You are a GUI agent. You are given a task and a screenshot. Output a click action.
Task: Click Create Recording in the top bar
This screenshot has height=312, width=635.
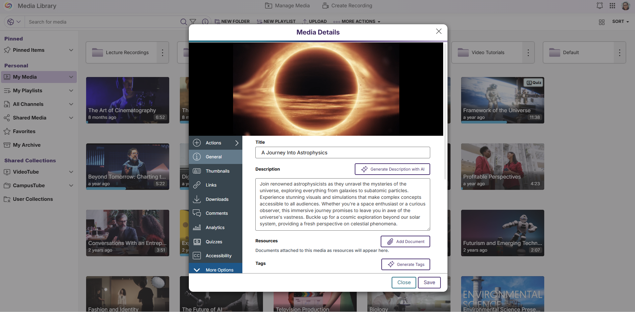347,6
